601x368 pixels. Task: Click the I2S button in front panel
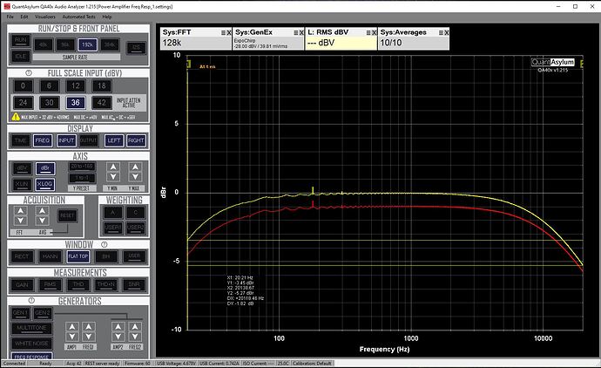point(137,48)
